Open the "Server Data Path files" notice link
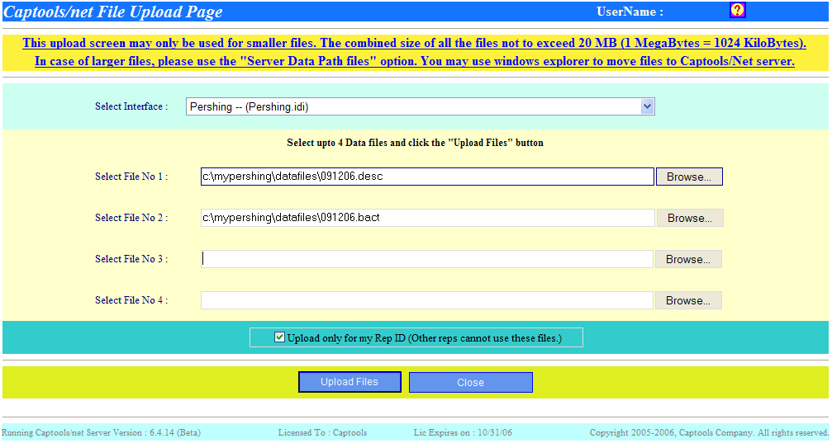832x443 pixels. click(414, 62)
